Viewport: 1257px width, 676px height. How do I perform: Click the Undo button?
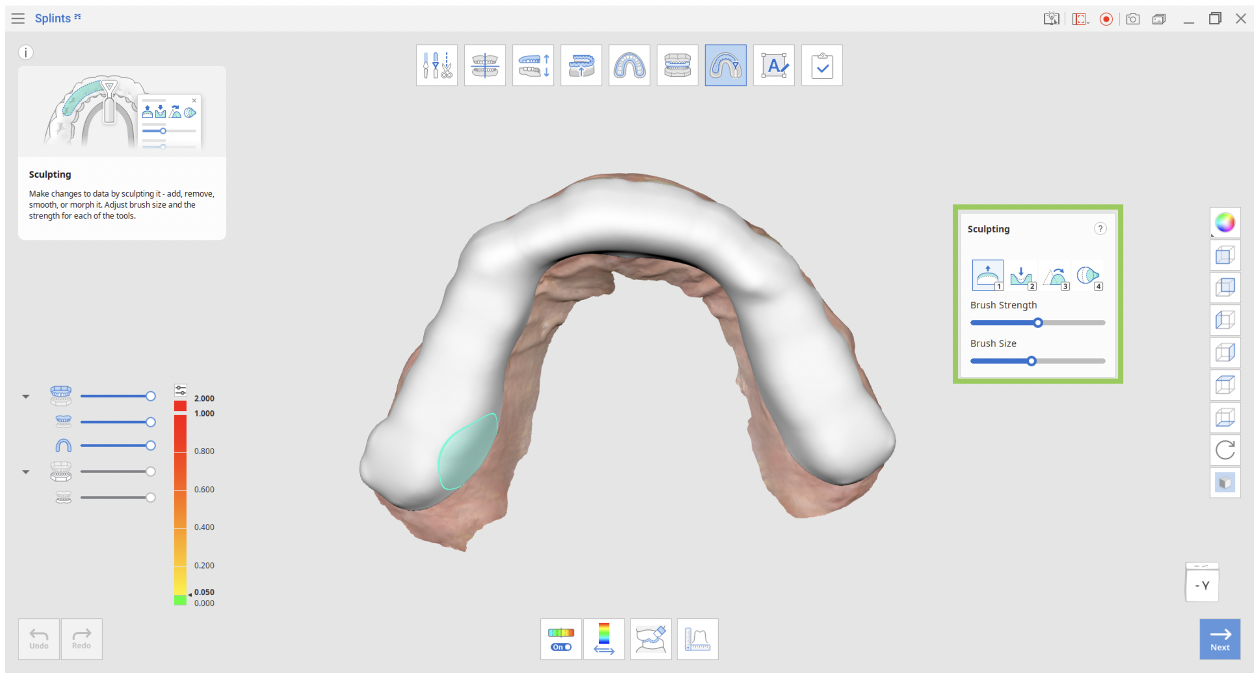pos(39,639)
